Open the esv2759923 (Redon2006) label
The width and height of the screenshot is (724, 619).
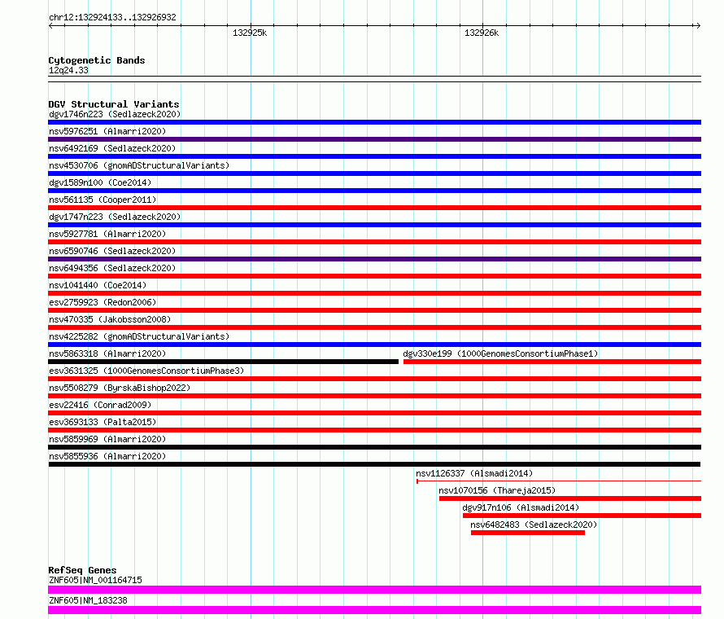coord(102,302)
